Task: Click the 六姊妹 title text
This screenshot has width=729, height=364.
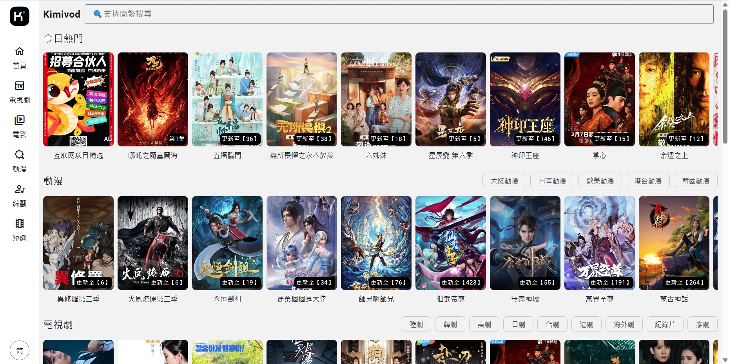Action: click(376, 155)
